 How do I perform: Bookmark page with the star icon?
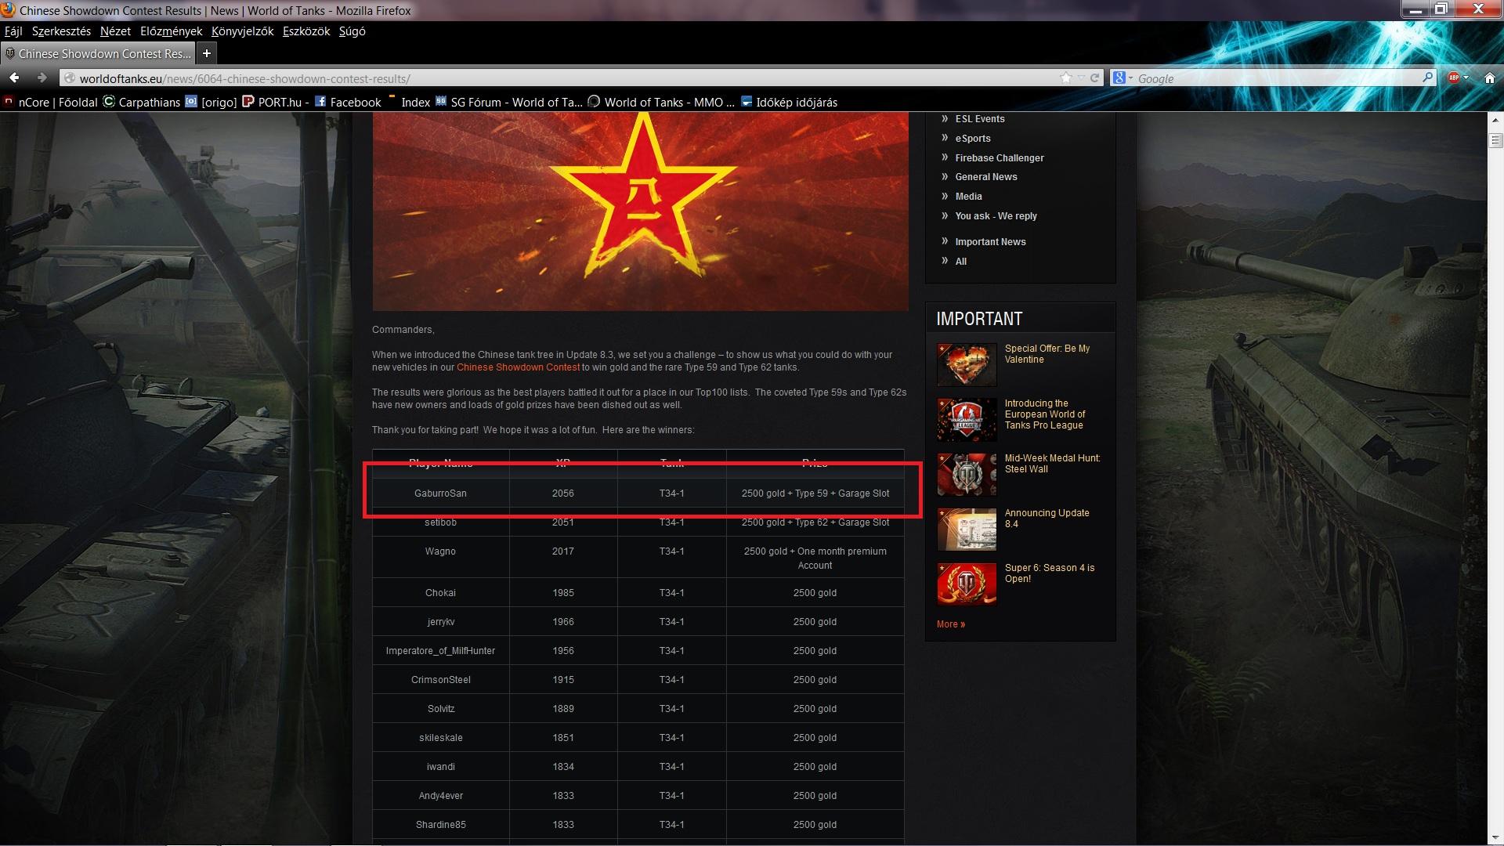coord(1065,78)
